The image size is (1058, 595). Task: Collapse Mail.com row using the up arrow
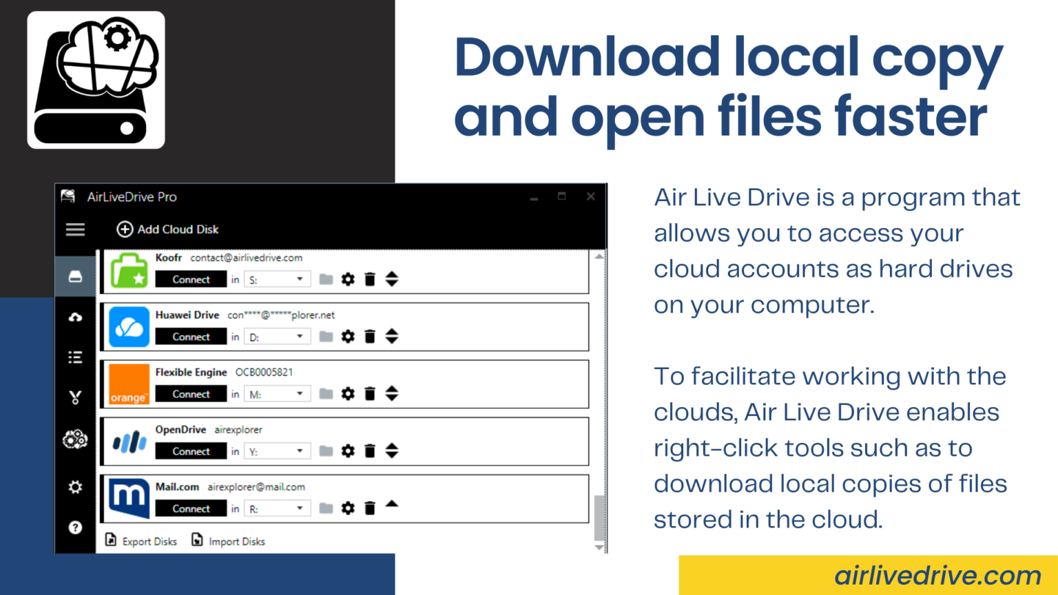pos(391,504)
